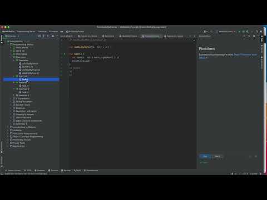The image size is (267, 200).
Task: Expand the Exercise 4 arrow
Action: point(14,96)
